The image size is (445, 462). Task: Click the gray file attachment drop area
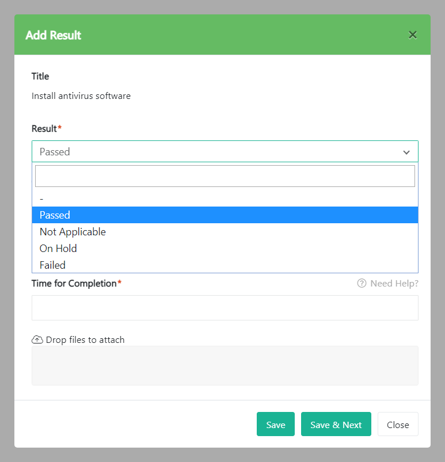[x=225, y=365]
